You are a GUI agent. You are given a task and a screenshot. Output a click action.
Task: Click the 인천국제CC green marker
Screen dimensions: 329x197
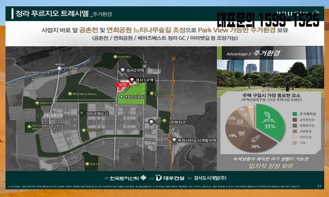click(115, 57)
